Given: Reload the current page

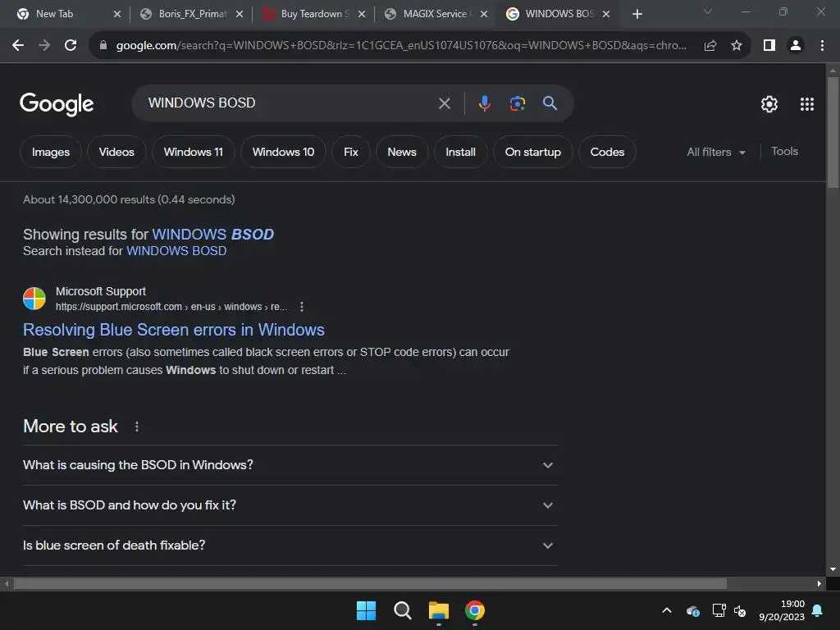Looking at the screenshot, I should point(71,46).
